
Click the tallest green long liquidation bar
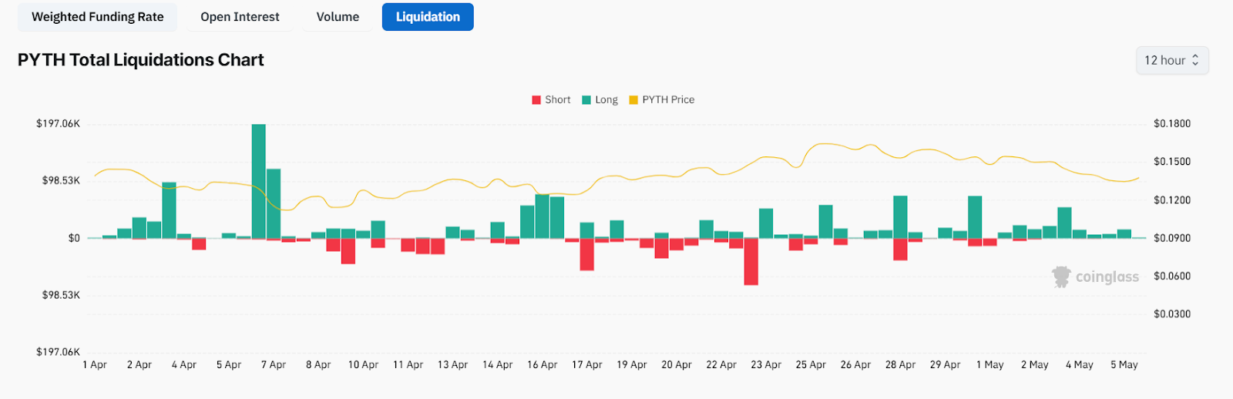(x=258, y=181)
